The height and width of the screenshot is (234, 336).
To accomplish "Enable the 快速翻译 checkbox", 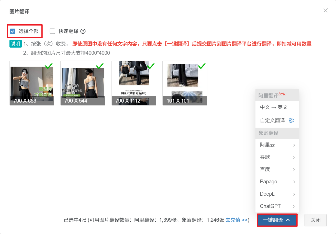I will pos(52,31).
